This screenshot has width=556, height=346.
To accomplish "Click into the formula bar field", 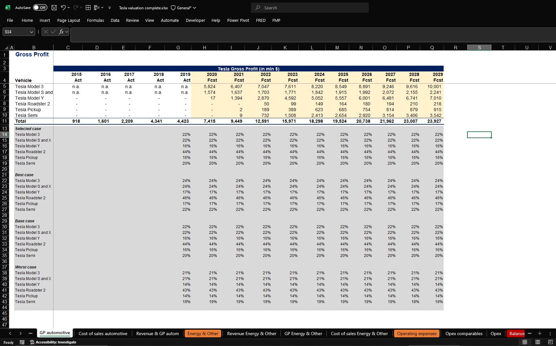I will click(313, 35).
